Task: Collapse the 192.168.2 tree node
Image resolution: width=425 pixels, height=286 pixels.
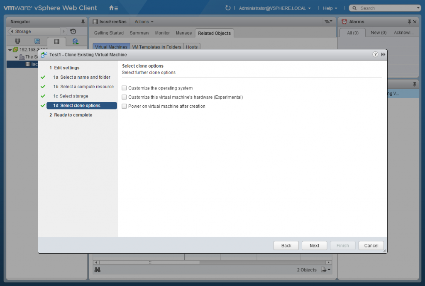Action: (x=9, y=49)
